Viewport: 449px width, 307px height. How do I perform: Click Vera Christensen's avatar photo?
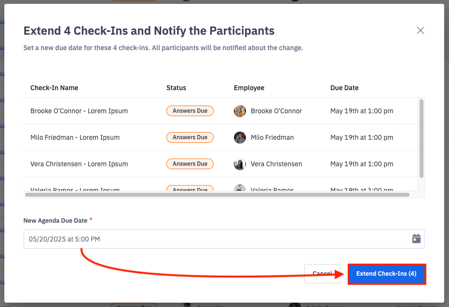coord(240,164)
